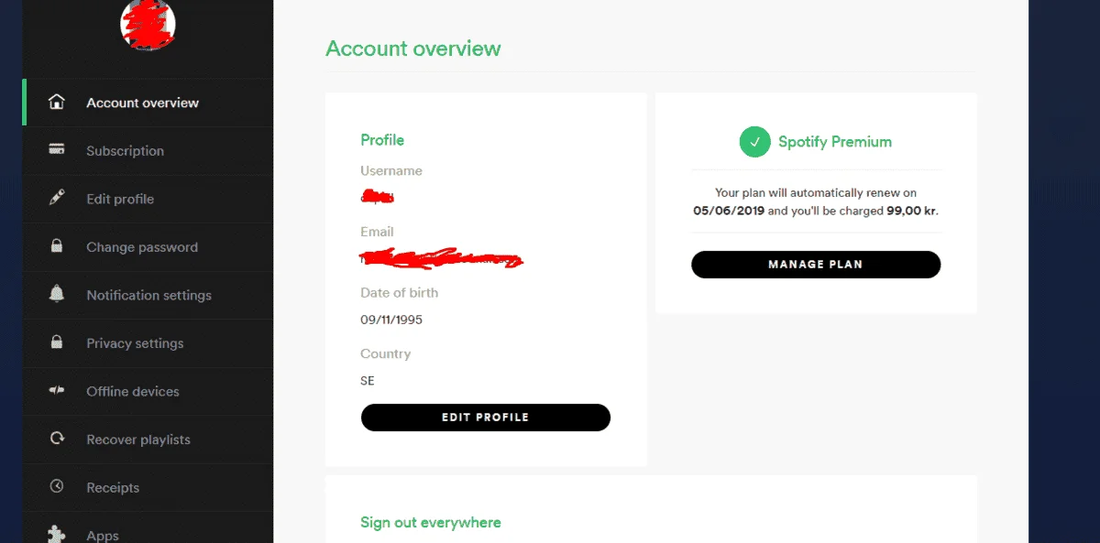Click the card icon next to Subscription
1100x543 pixels.
click(x=57, y=150)
